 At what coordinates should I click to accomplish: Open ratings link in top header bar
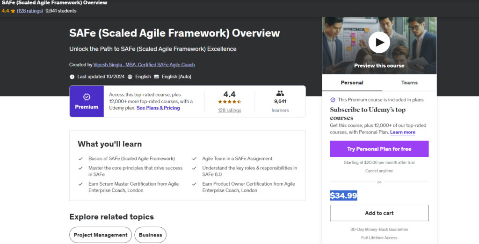[x=29, y=11]
